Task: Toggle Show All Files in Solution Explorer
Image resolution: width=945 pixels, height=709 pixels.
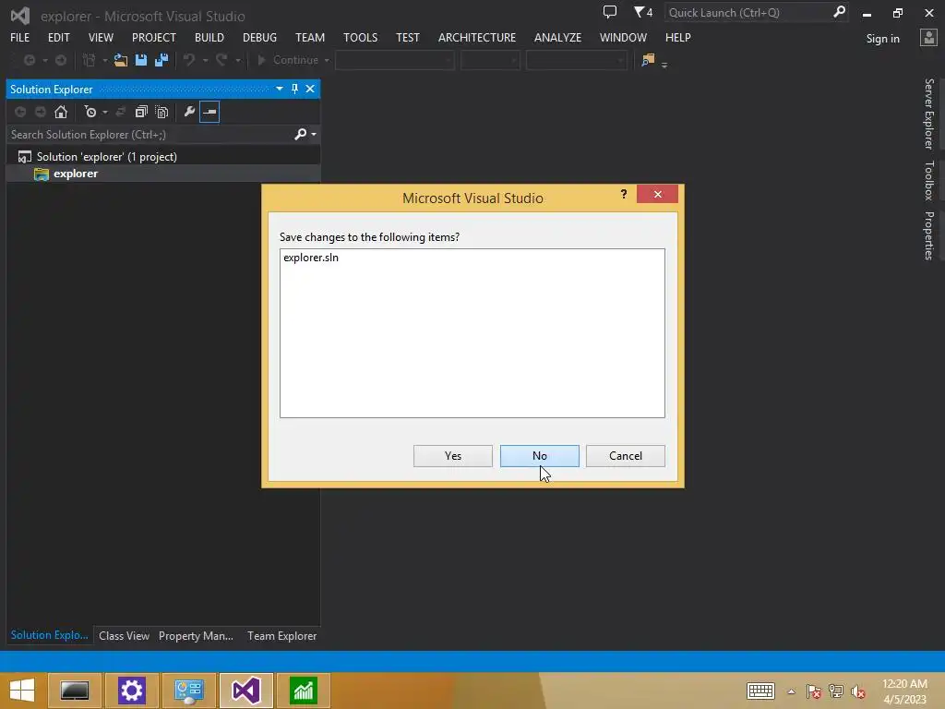Action: pyautogui.click(x=161, y=112)
